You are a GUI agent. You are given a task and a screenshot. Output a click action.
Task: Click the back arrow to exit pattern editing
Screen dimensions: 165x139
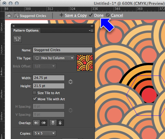click(9, 16)
